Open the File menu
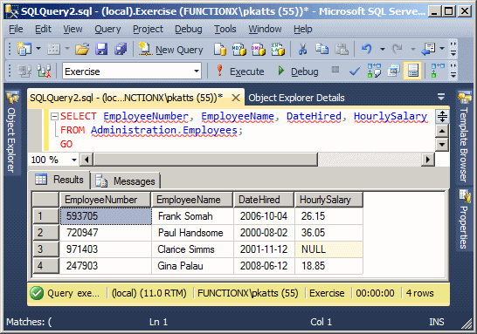Viewport: 477px width, 334px height. (16, 29)
